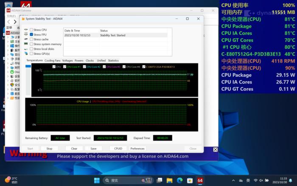Open Task View on the taskbar

(160, 180)
